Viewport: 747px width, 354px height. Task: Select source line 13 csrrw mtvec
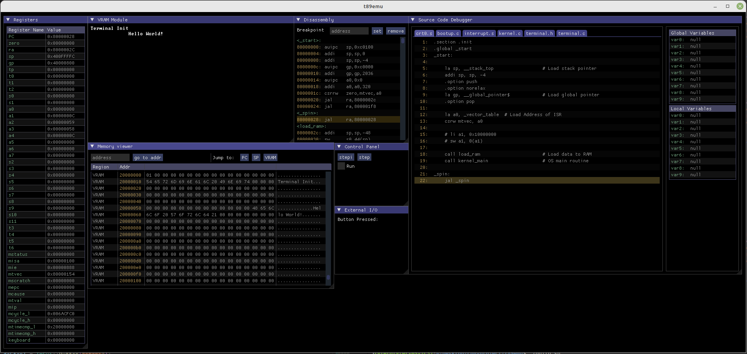point(537,121)
